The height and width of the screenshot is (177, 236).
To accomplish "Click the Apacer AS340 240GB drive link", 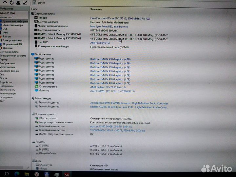I will pyautogui.click(x=111, y=127).
